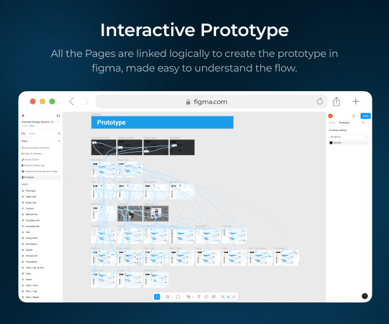The height and width of the screenshot is (324, 389).
Task: Go back in the browser
Action: click(71, 101)
